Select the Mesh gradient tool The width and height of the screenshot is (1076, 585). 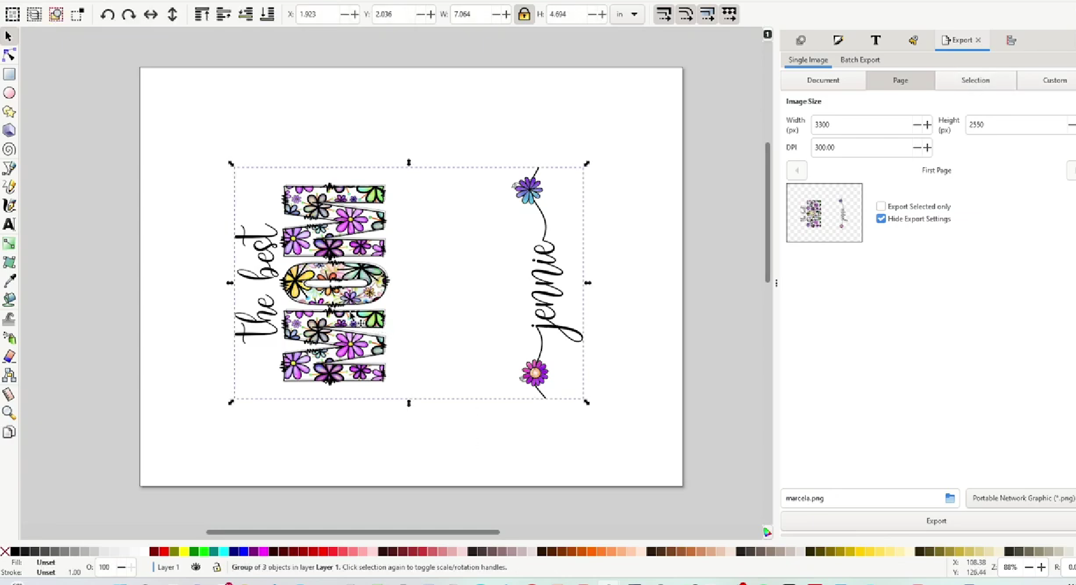[9, 262]
